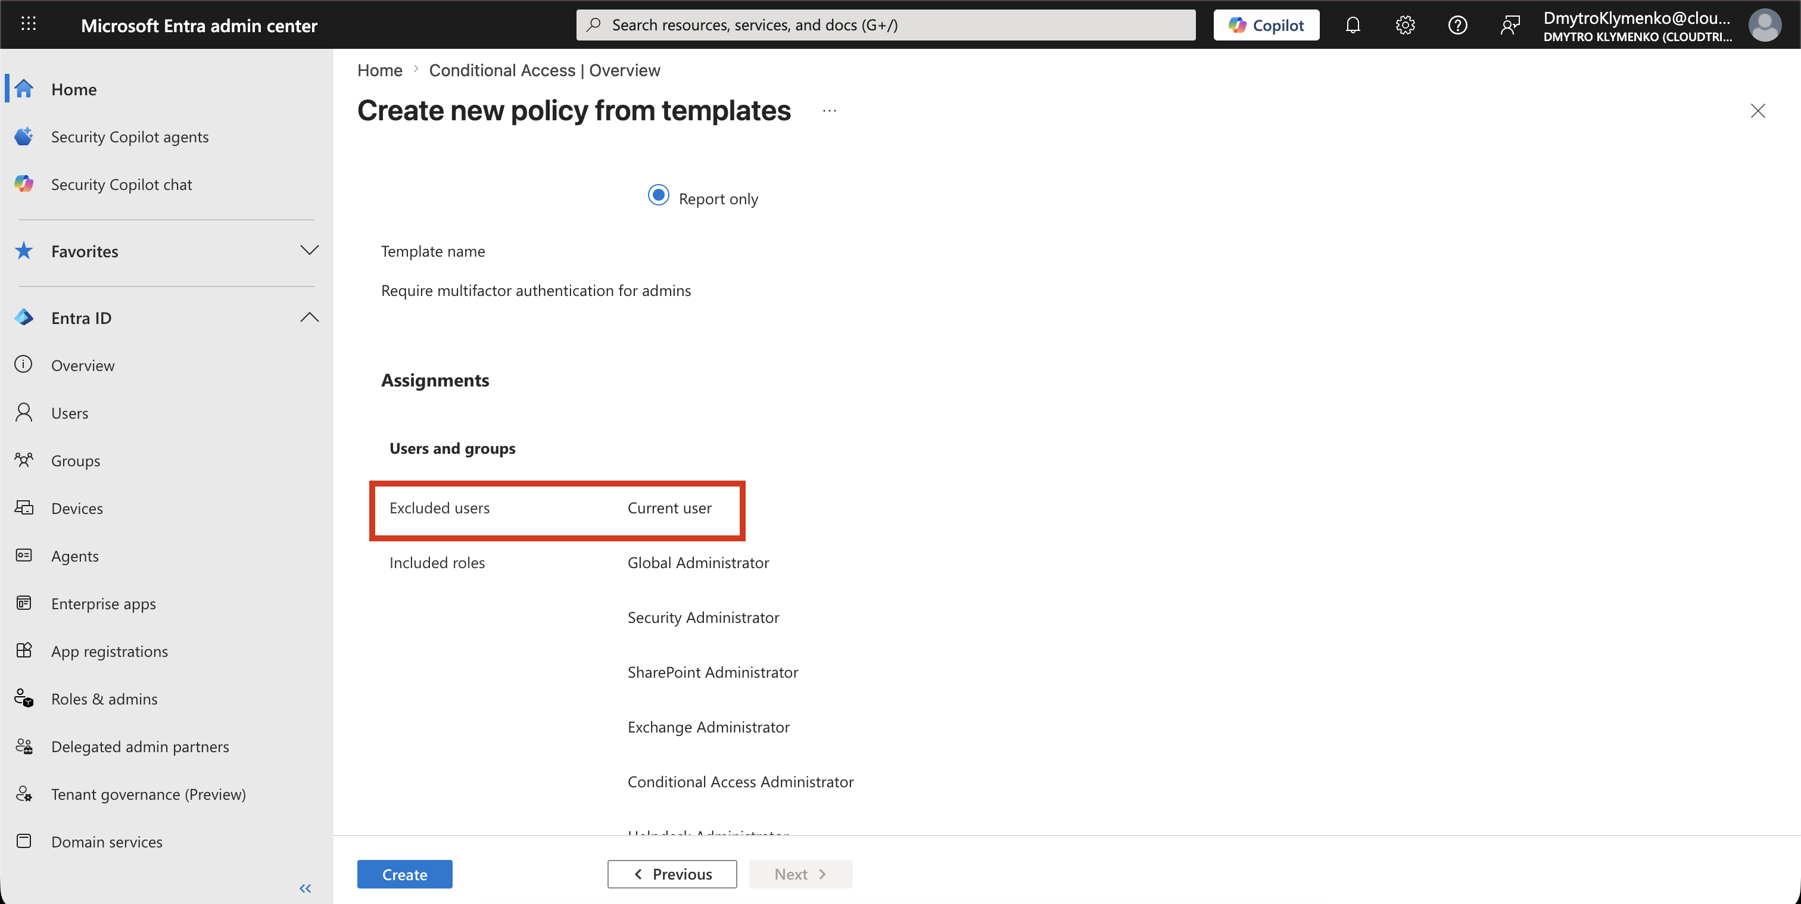Click the search magnifier icon
Screen dimensions: 1801x904
click(594, 25)
